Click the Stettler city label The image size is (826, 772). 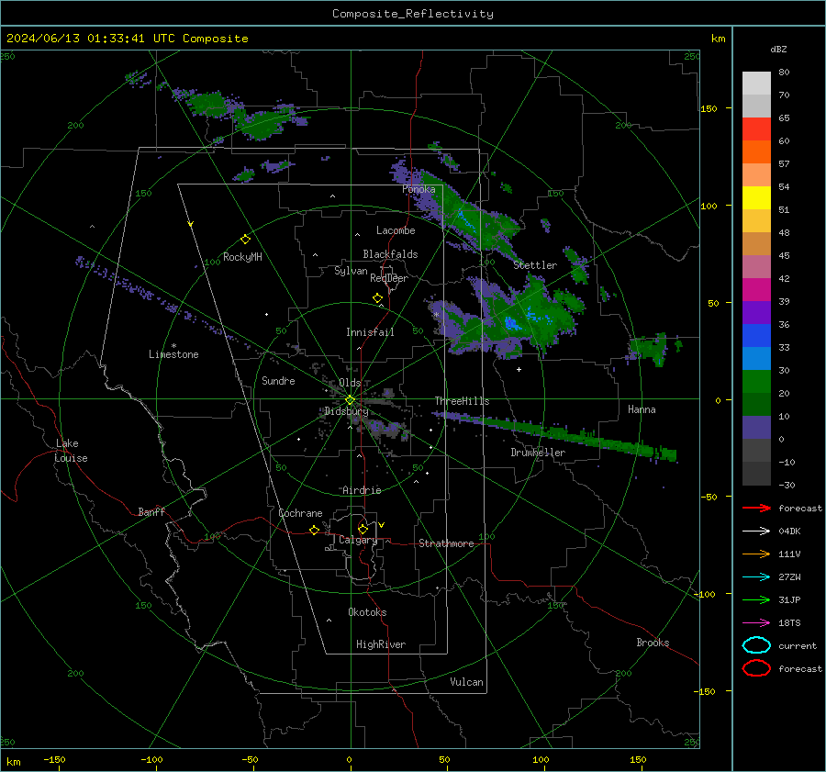click(x=535, y=265)
